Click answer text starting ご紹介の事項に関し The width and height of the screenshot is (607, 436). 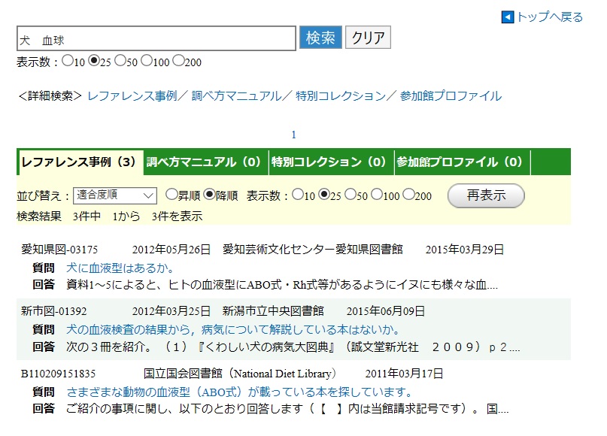287,409
